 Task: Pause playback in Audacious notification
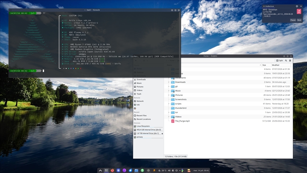click(x=293, y=20)
